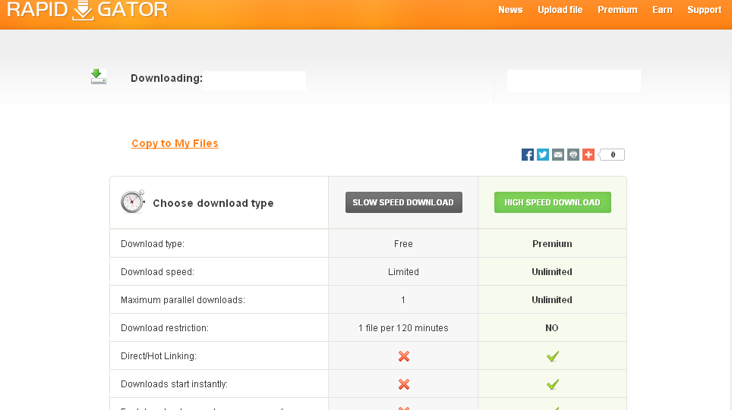Open the Upload file page

click(560, 10)
